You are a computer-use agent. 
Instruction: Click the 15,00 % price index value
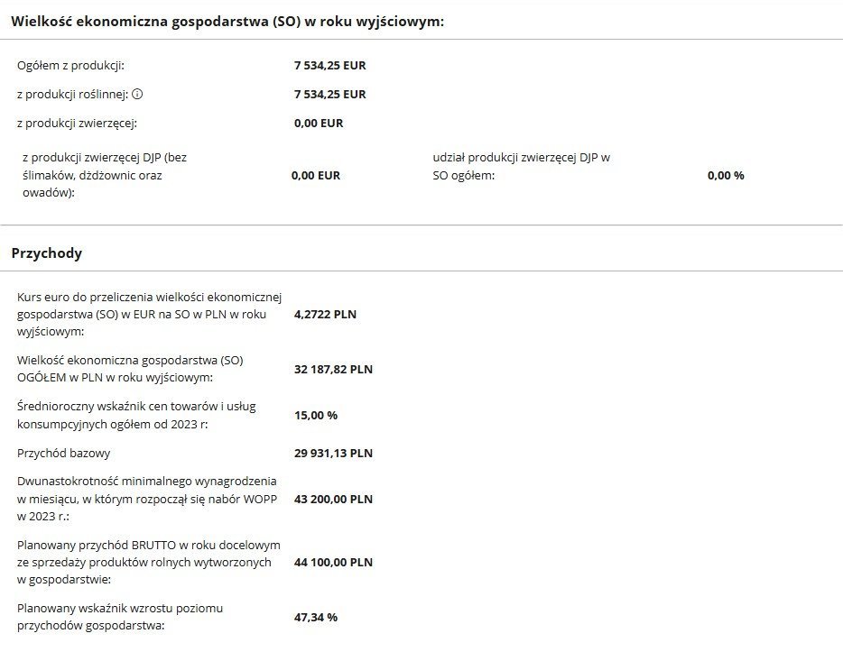[315, 415]
